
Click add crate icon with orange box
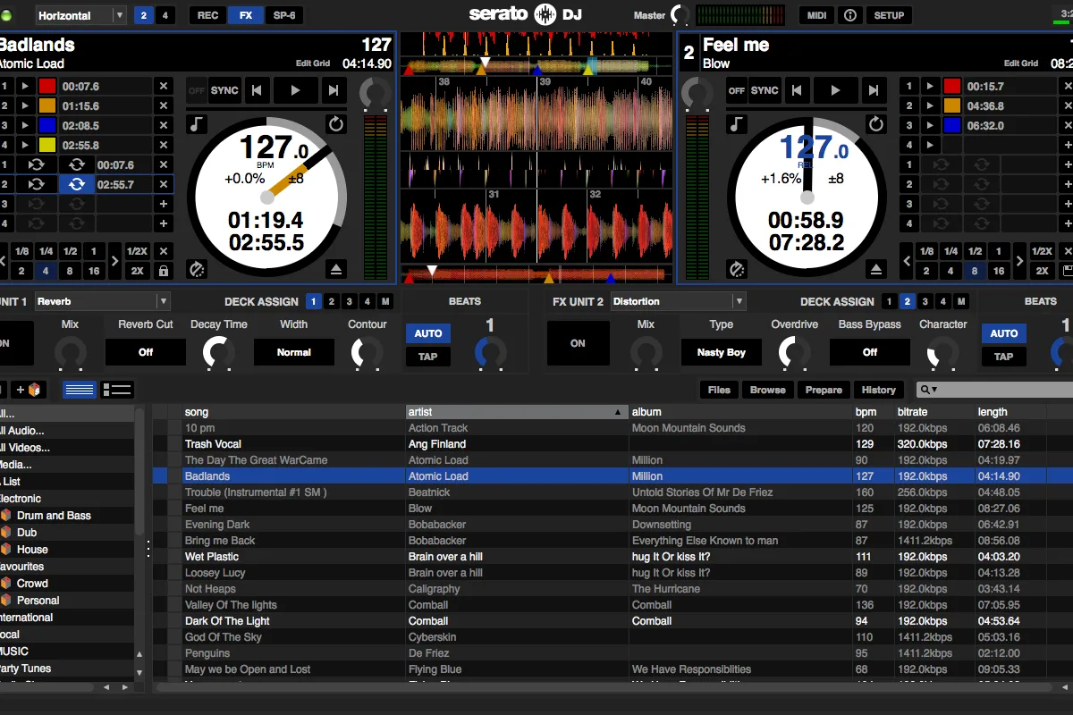(x=29, y=390)
